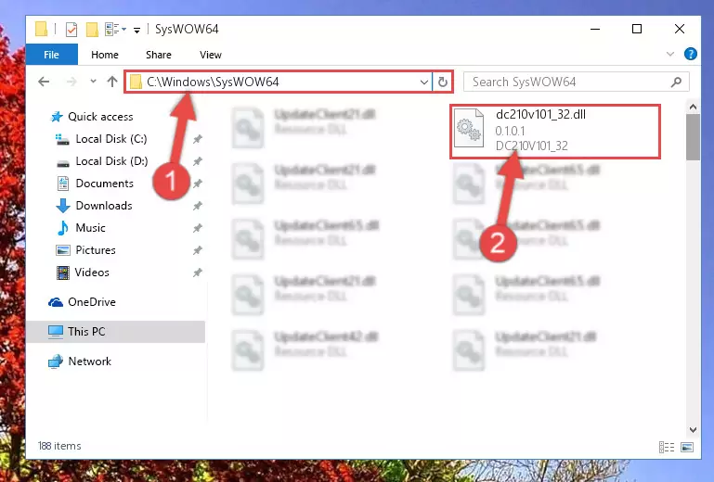The width and height of the screenshot is (714, 482).
Task: Click the pin icon beside Local Disk (D:)
Action: (x=197, y=161)
